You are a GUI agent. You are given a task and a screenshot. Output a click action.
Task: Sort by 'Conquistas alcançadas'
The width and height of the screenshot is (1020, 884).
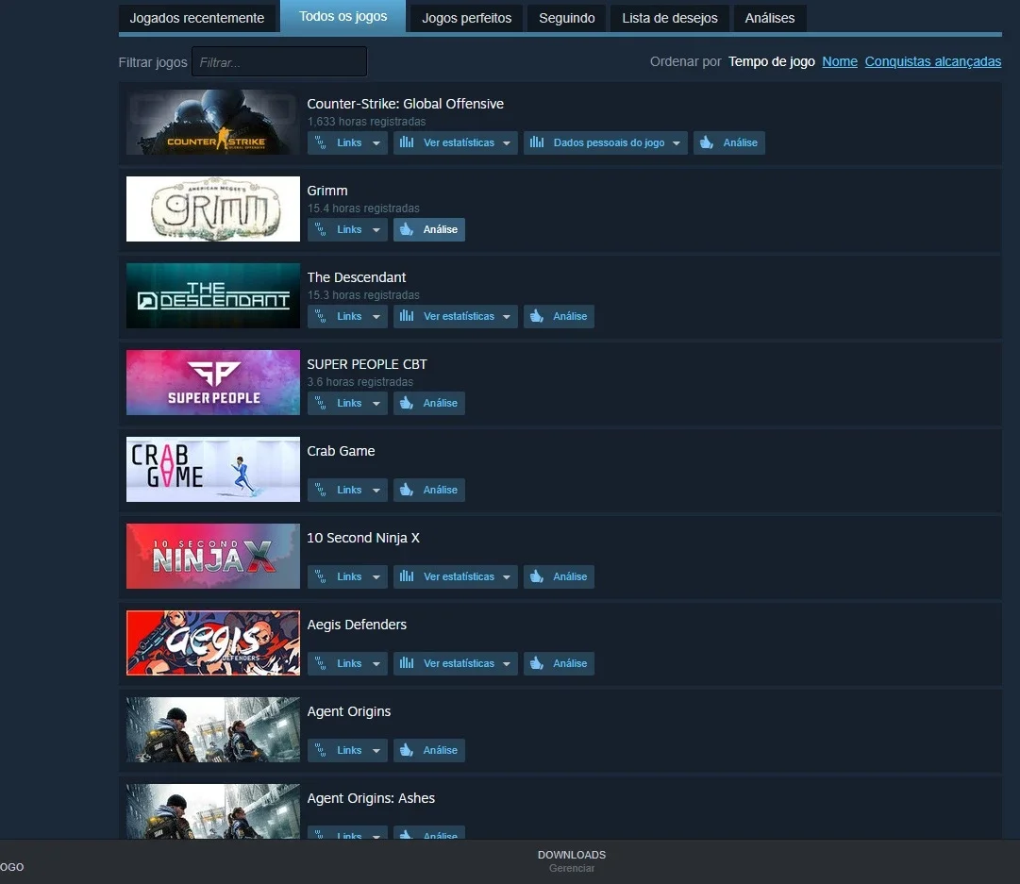pos(933,61)
